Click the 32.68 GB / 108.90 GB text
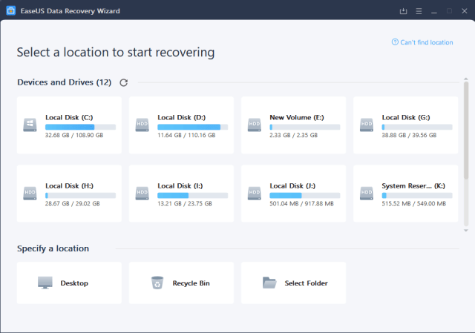This screenshot has width=475, height=333. tap(74, 135)
